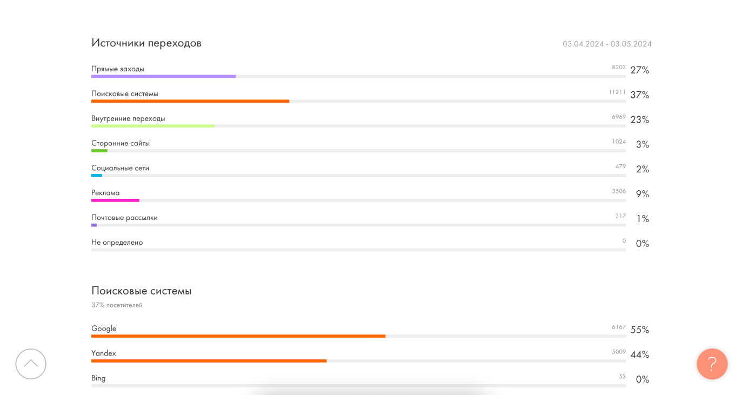This screenshot has height=395, width=735.
Task: Open the 03.04.2024 - 03.05.2024 date range
Action: (x=607, y=44)
